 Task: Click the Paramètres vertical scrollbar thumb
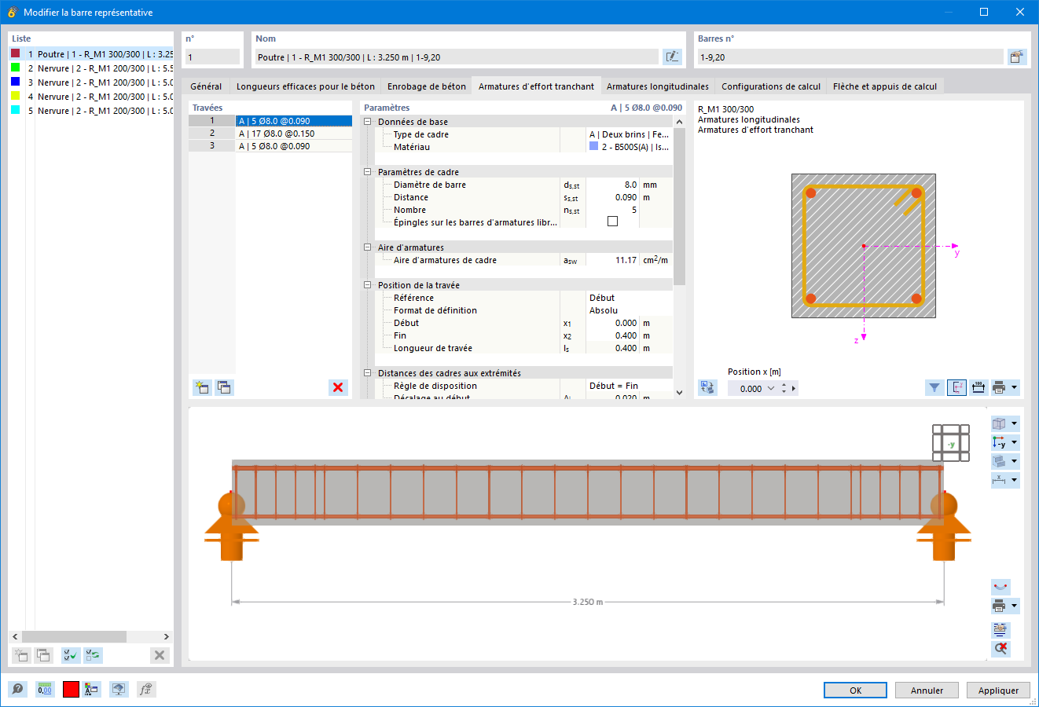point(680,206)
